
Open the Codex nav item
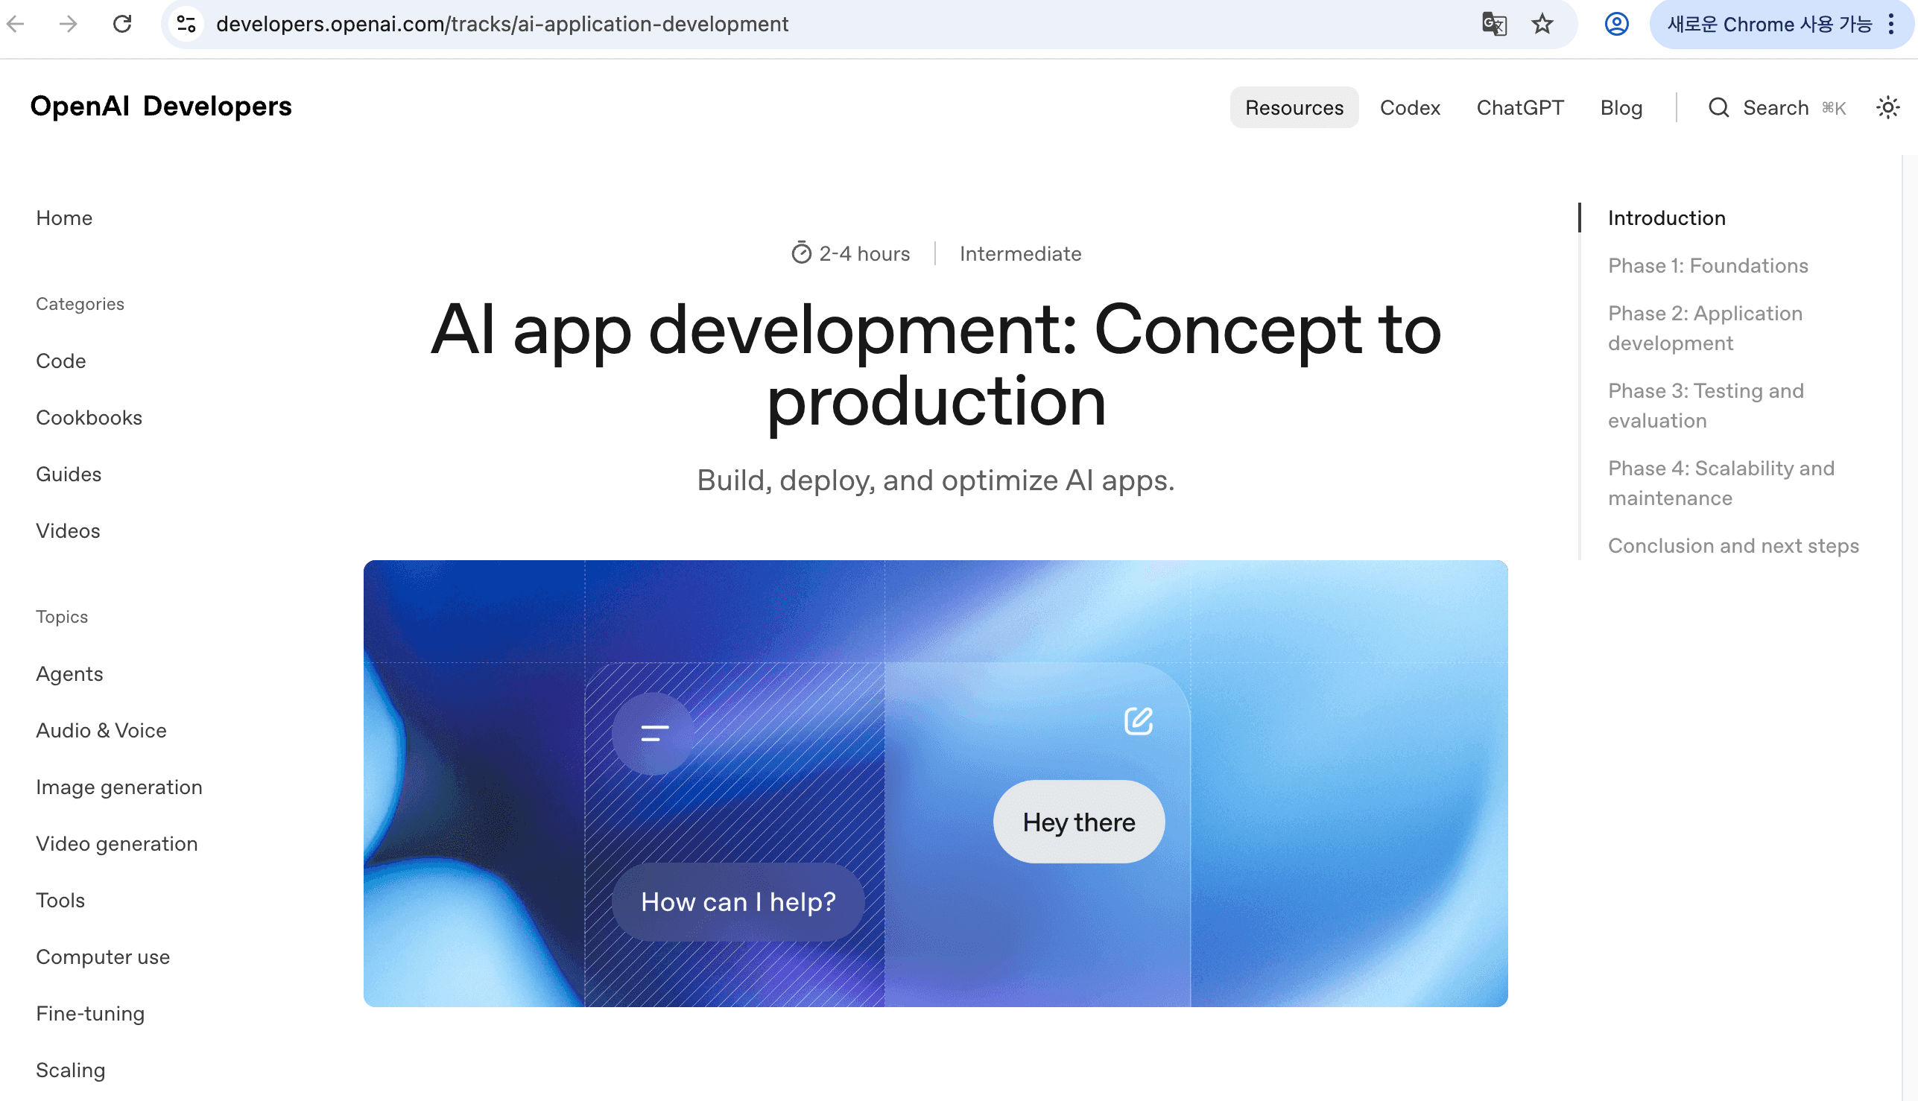point(1410,107)
